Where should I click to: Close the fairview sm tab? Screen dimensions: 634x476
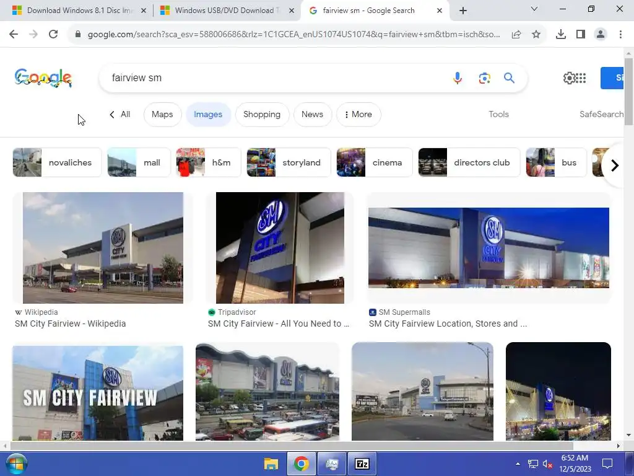pos(440,11)
